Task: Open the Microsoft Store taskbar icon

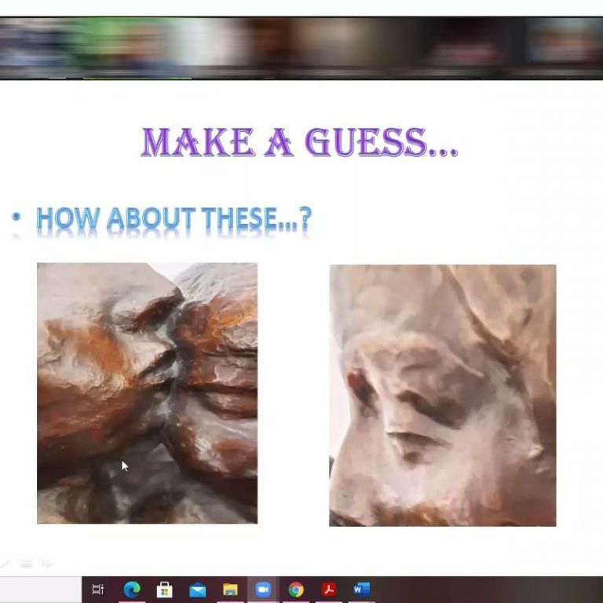Action: point(164,590)
